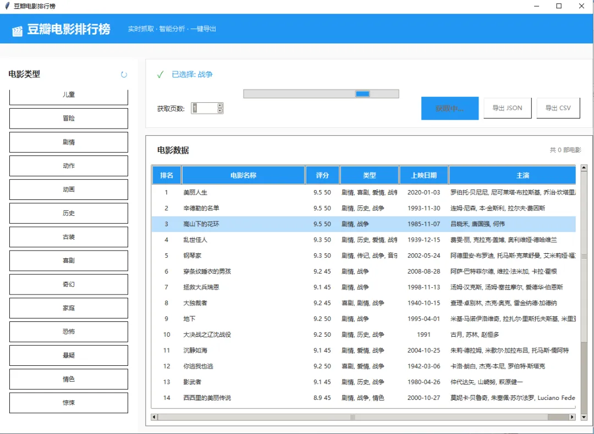Sort by the 排名 column header
The width and height of the screenshot is (594, 434).
click(x=167, y=175)
